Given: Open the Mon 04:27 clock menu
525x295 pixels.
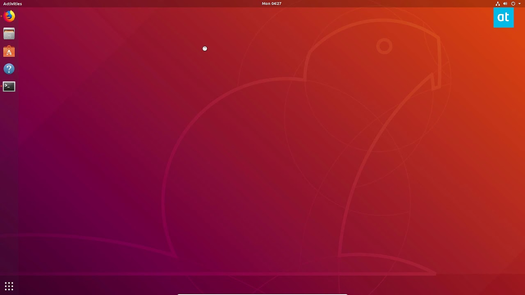Looking at the screenshot, I should 272,4.
